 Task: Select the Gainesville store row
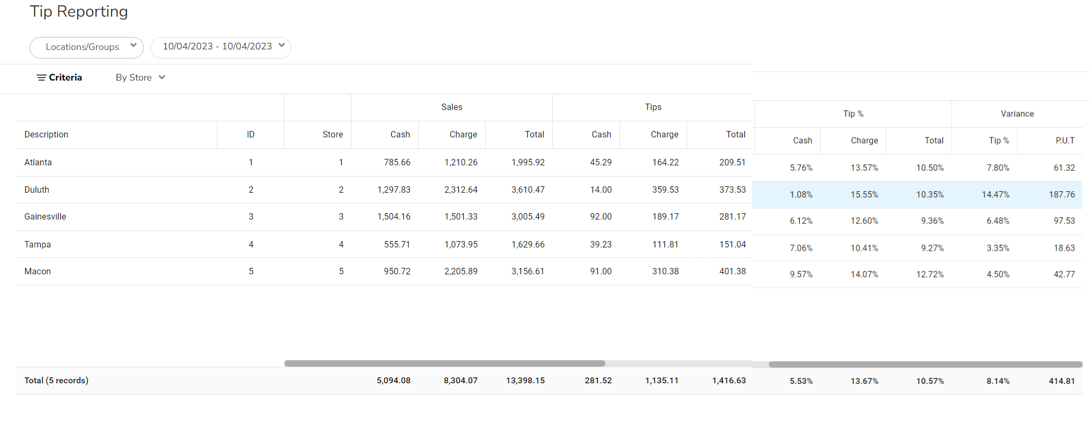(x=46, y=217)
